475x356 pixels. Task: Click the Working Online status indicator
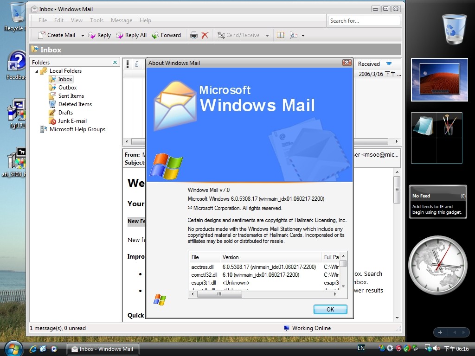point(308,328)
